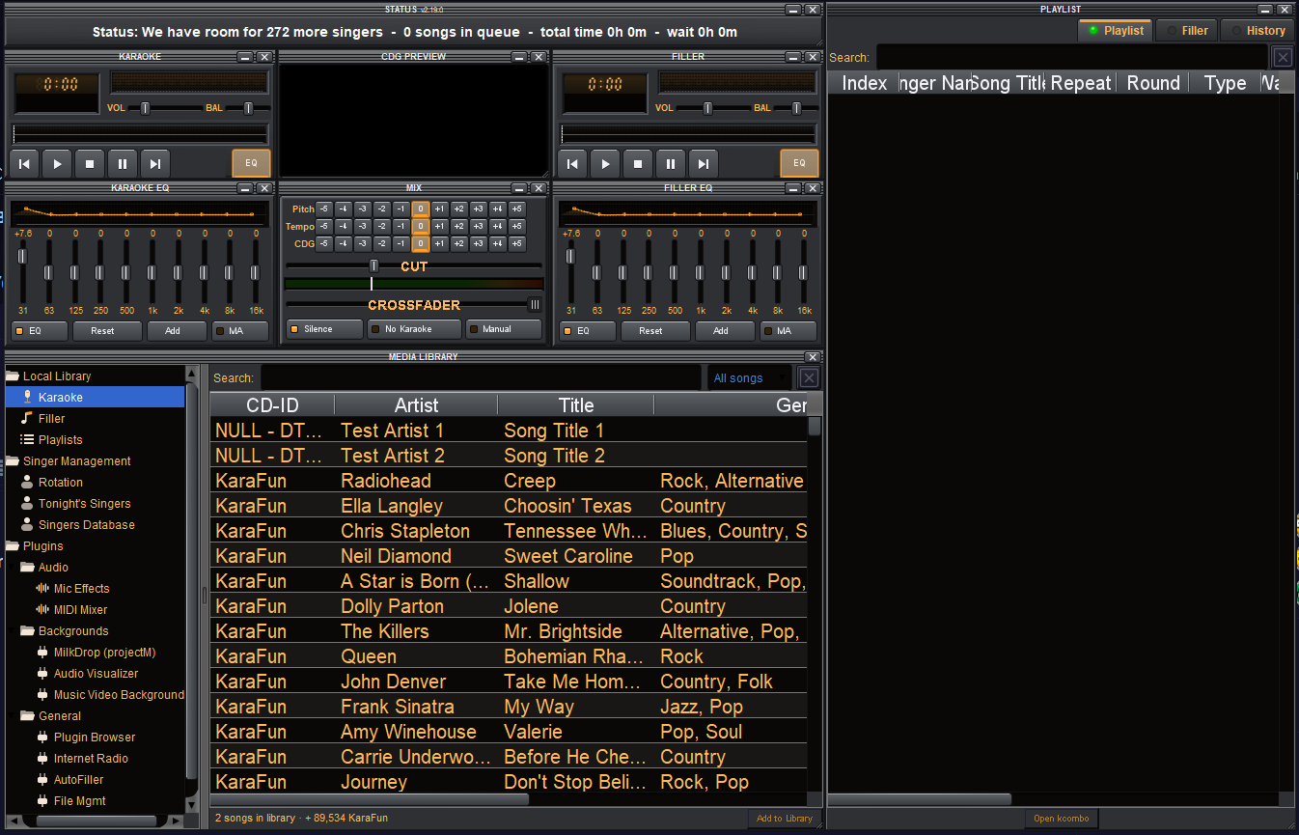1299x835 pixels.
Task: Set Pitch to +1 in Mix panel
Action: pos(439,209)
